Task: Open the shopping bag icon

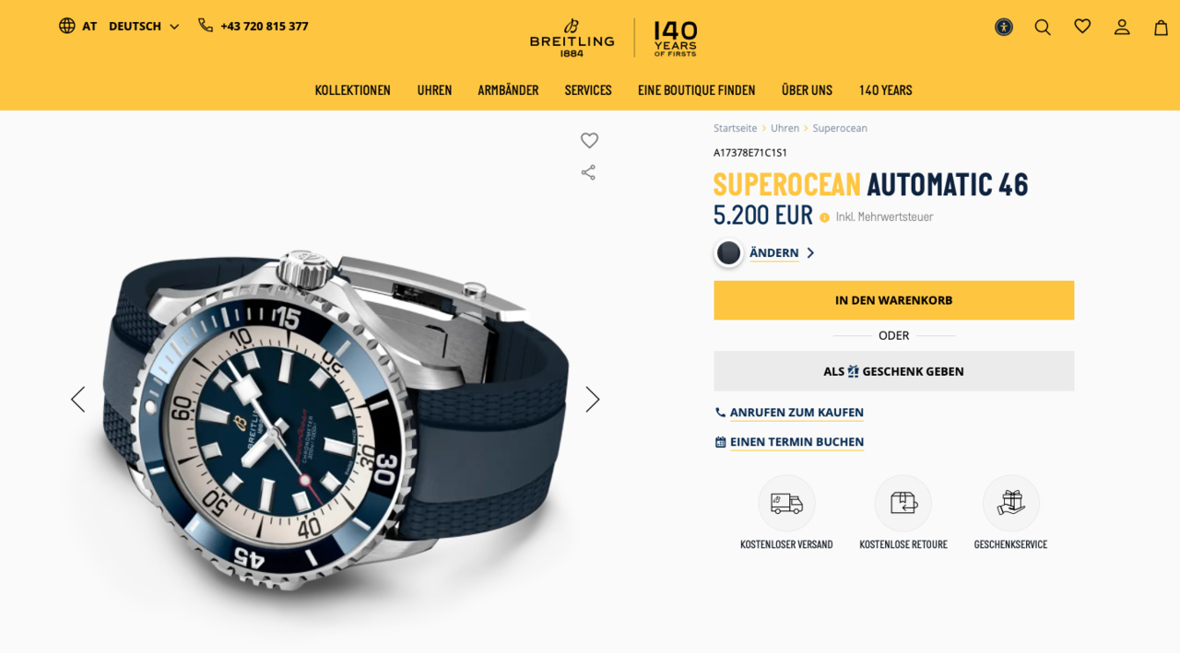Action: [x=1162, y=27]
